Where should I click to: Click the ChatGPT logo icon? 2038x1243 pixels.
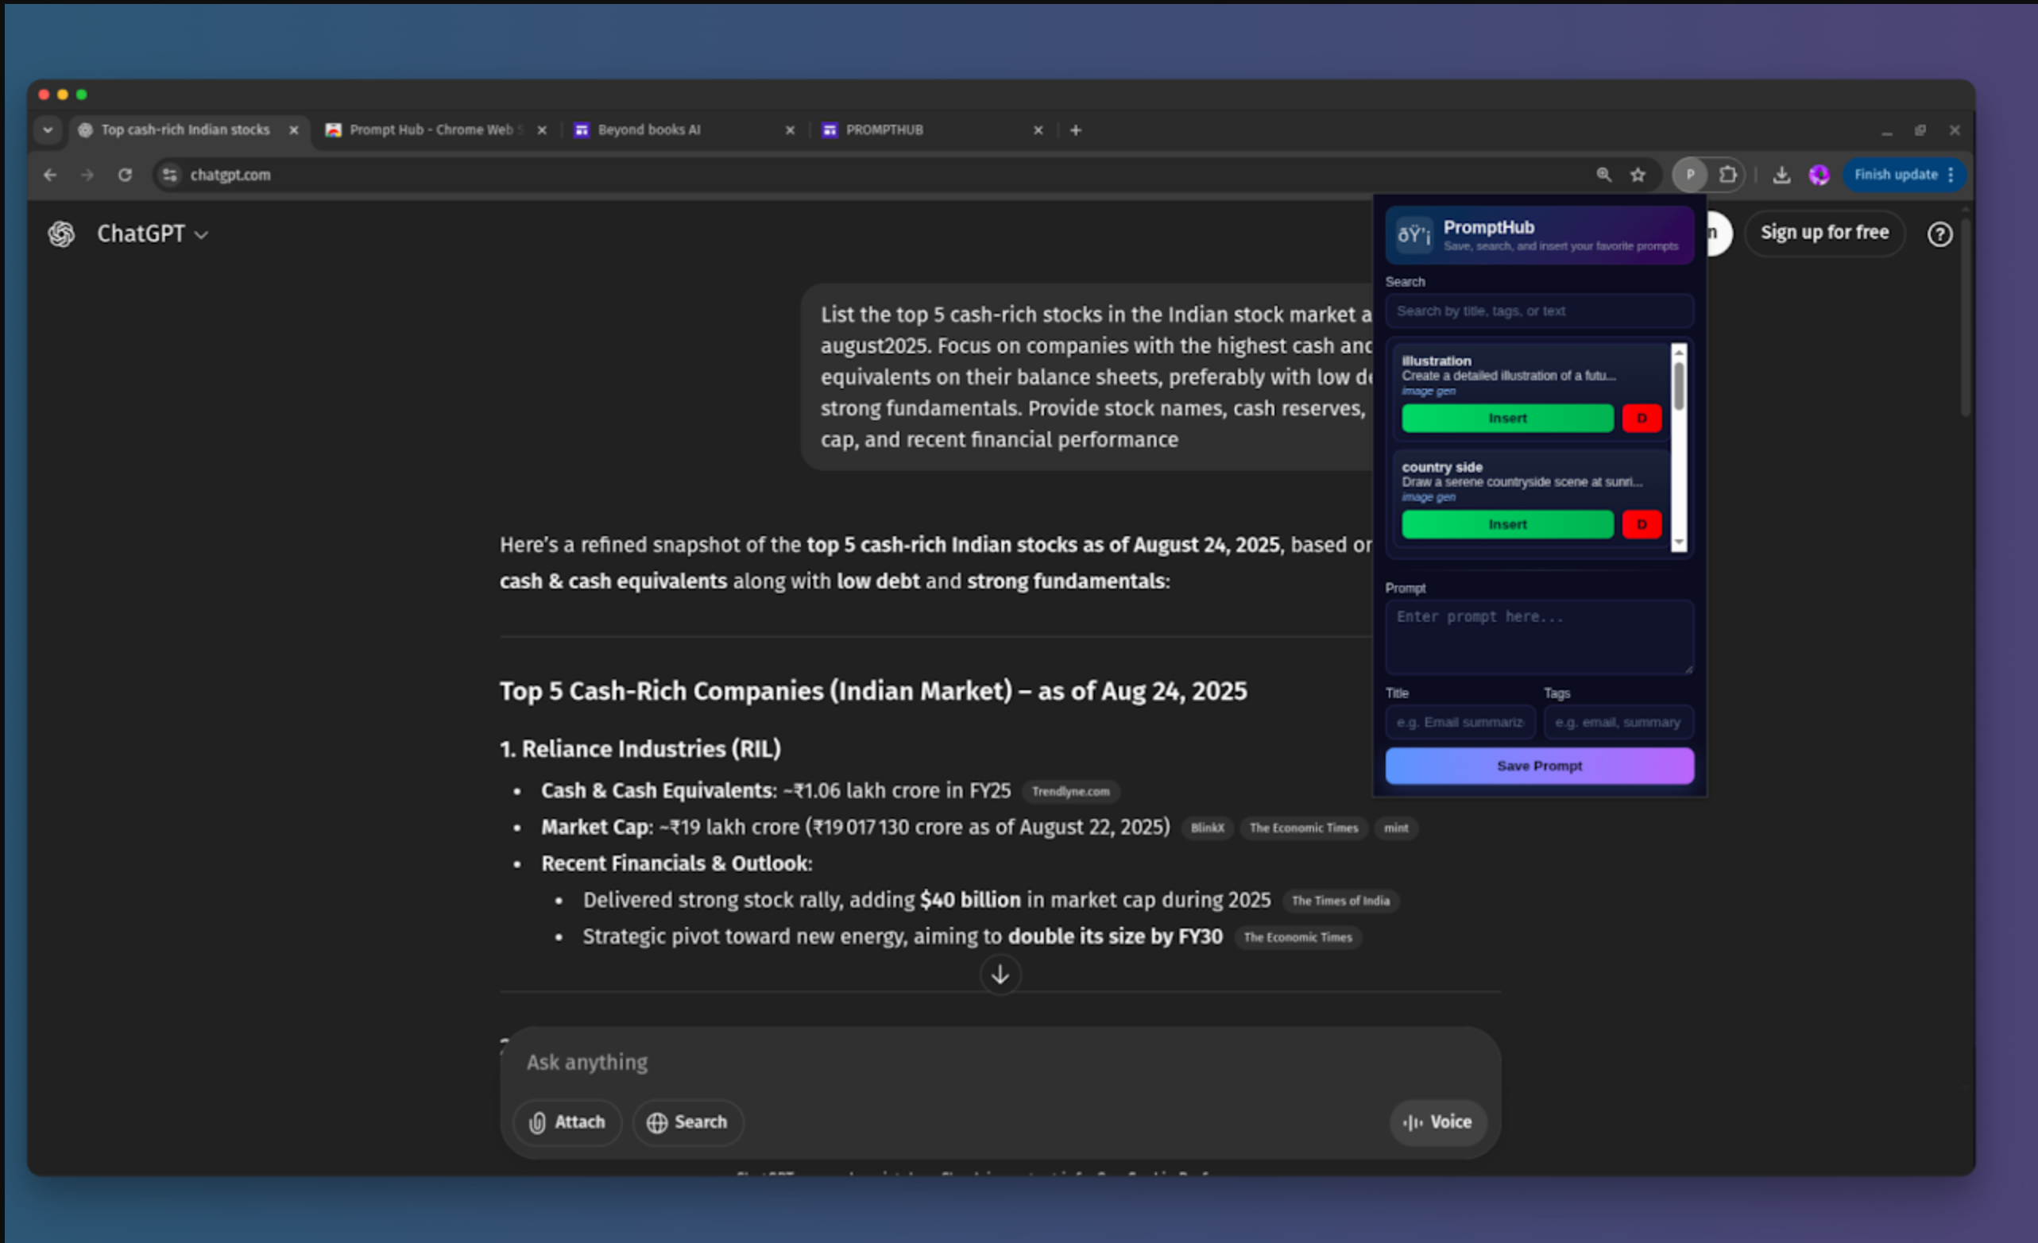(x=61, y=234)
